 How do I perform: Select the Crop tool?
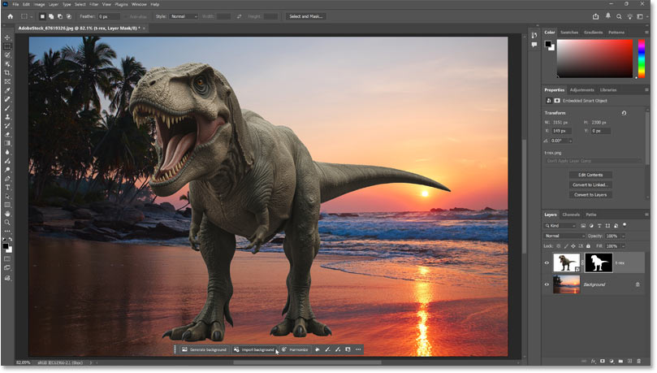(8, 73)
